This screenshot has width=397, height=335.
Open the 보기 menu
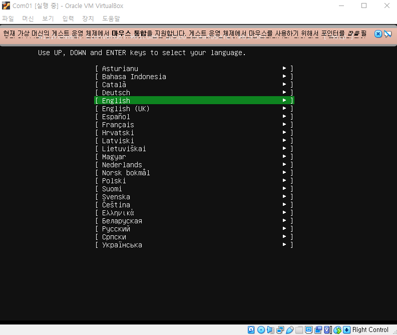tap(48, 19)
